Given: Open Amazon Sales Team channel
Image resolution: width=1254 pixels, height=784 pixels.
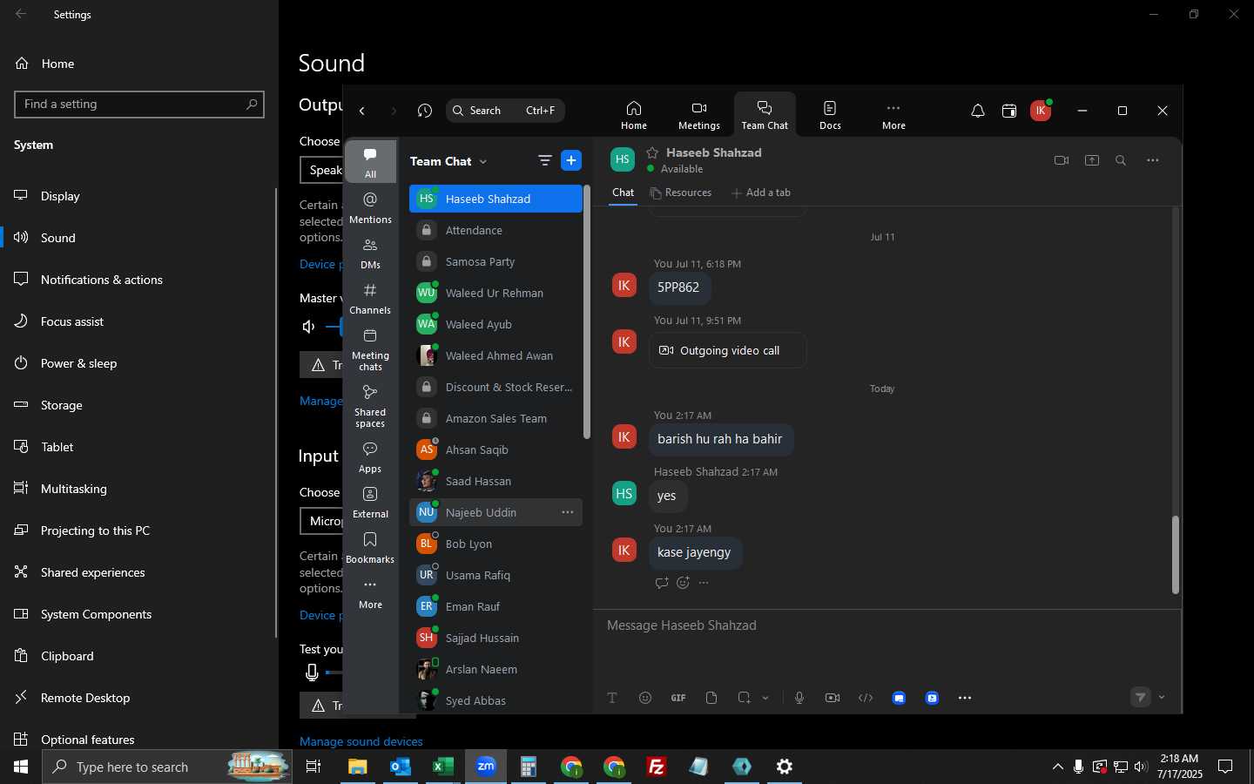Looking at the screenshot, I should tap(496, 418).
